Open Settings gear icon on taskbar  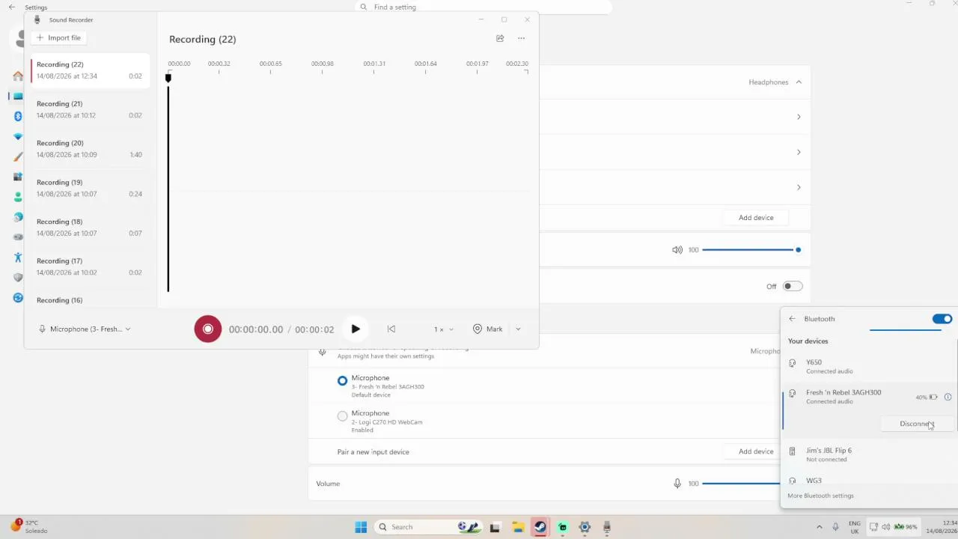click(585, 527)
